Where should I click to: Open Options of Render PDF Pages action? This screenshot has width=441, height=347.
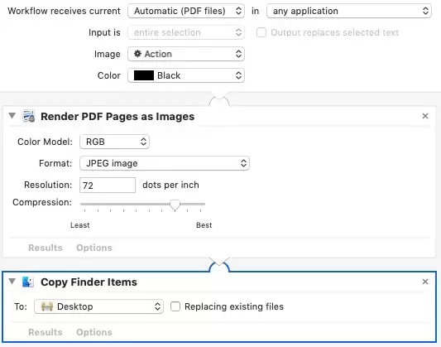(x=94, y=248)
